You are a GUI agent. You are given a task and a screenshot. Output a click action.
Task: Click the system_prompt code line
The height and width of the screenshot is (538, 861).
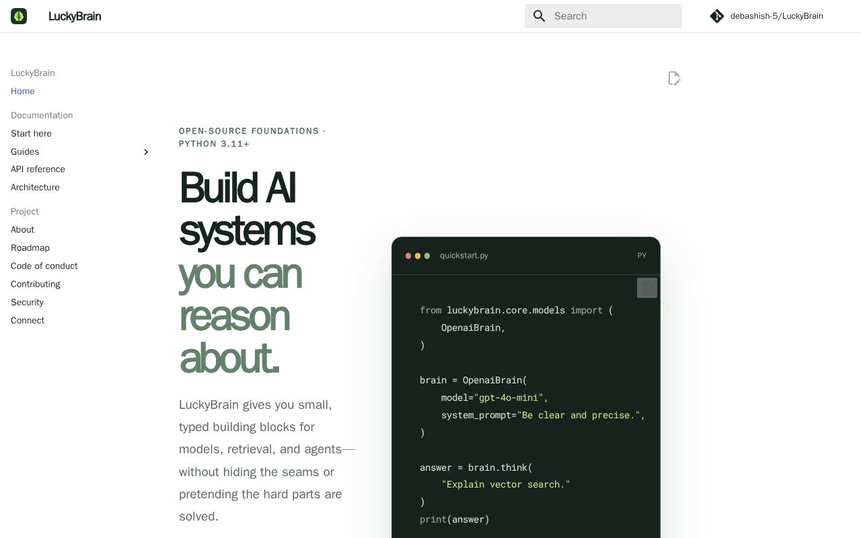[543, 415]
